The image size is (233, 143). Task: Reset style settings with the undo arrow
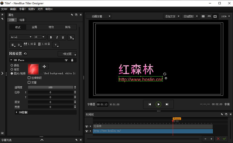click(x=25, y=54)
